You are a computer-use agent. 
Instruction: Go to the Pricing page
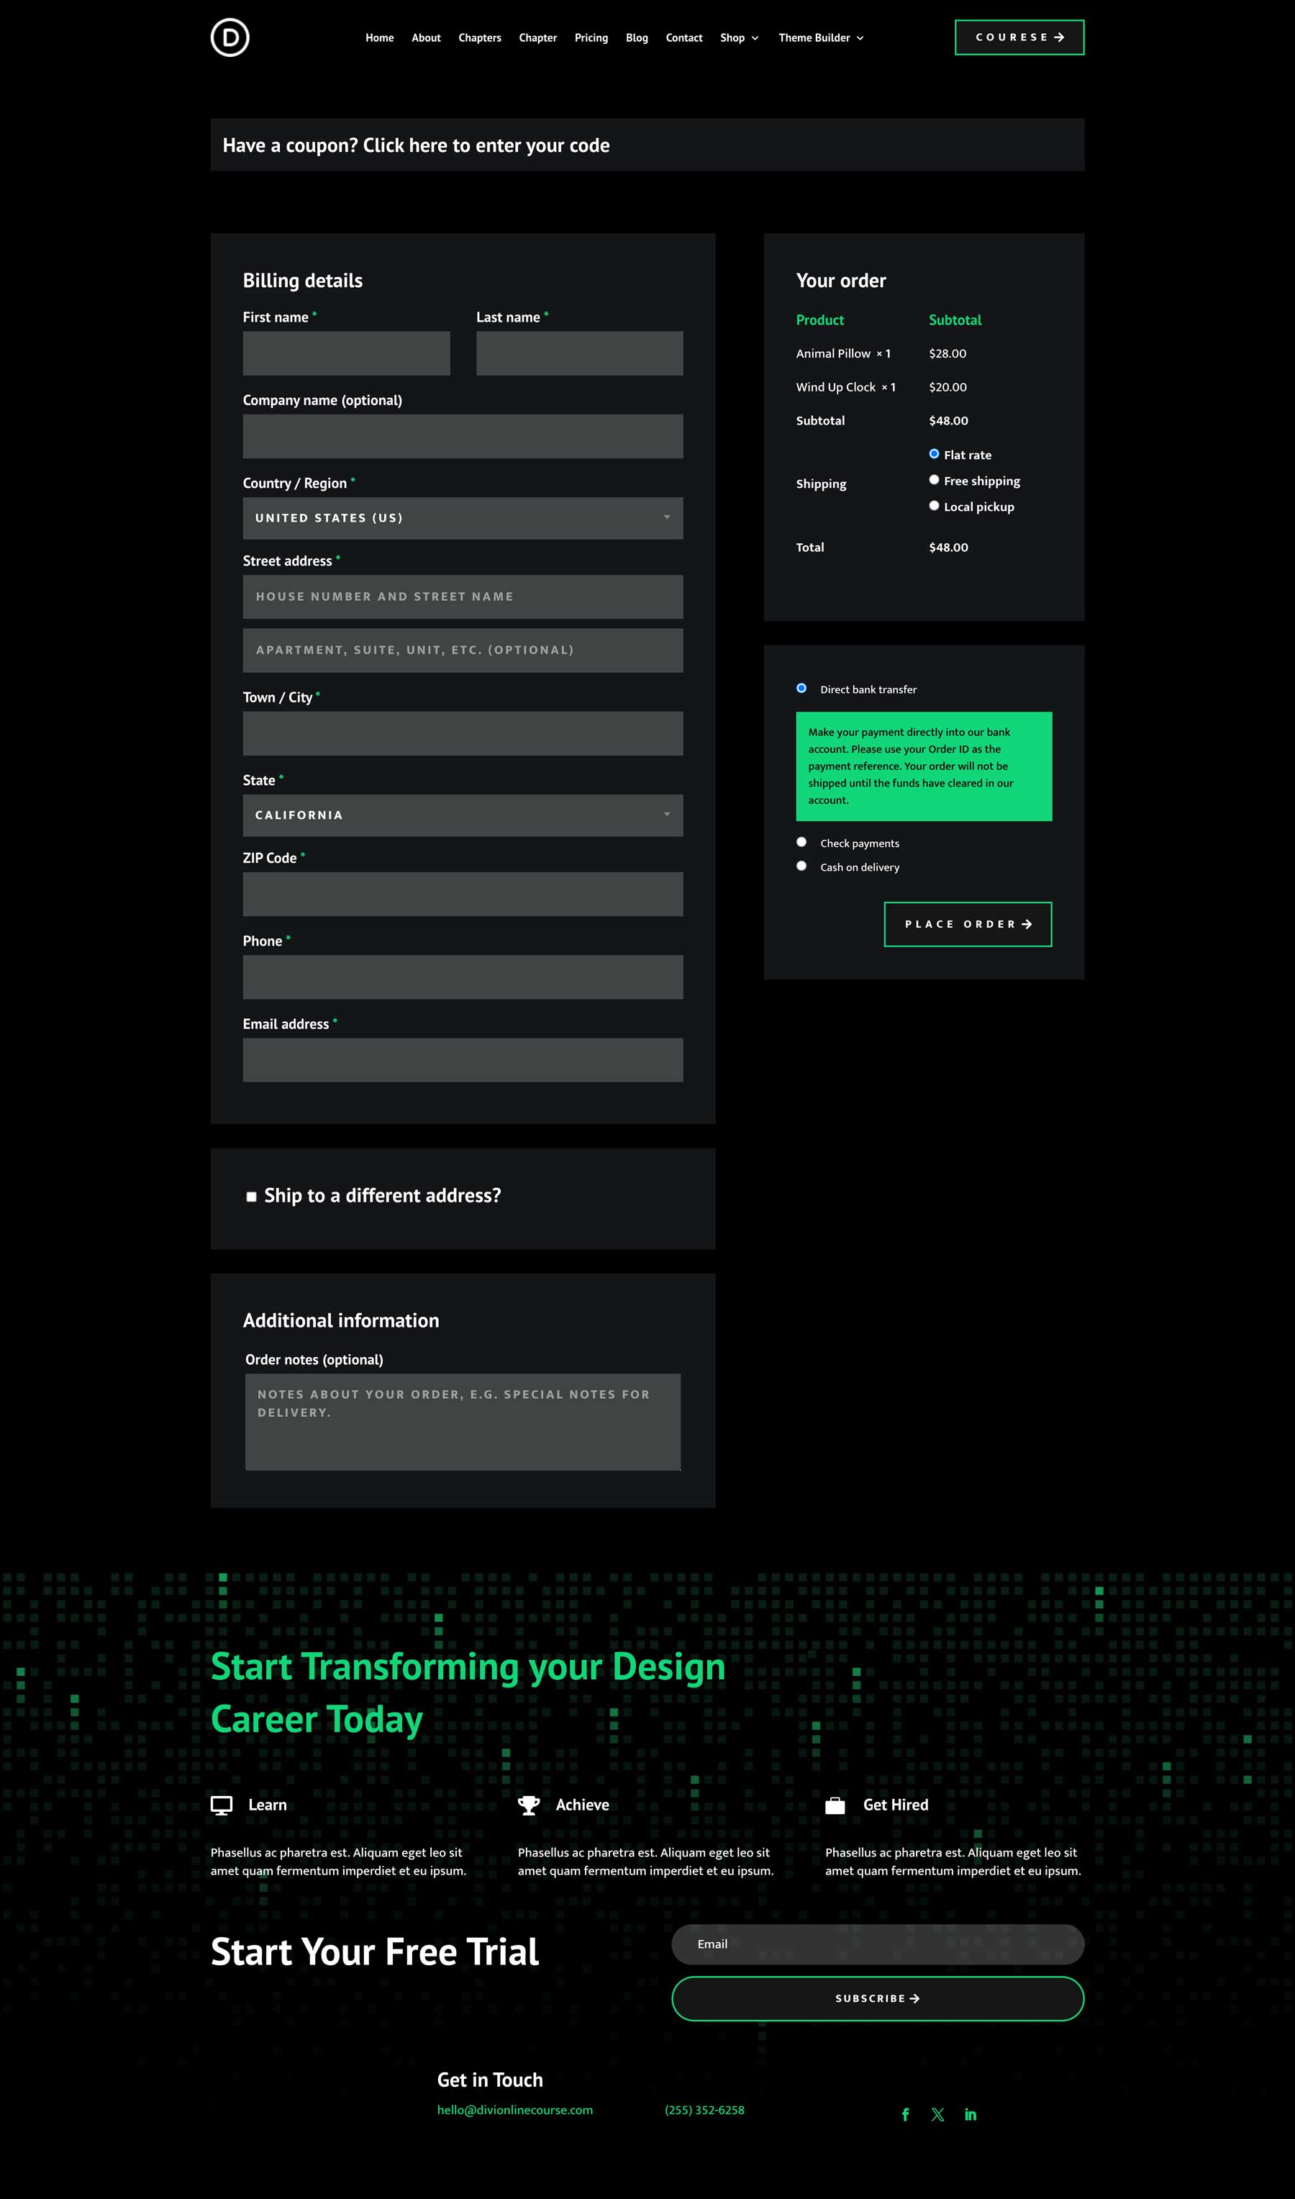tap(591, 37)
